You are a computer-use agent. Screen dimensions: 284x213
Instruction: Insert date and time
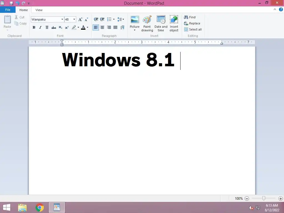click(161, 24)
